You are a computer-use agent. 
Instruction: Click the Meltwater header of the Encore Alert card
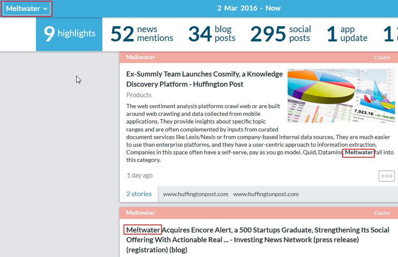pos(140,213)
